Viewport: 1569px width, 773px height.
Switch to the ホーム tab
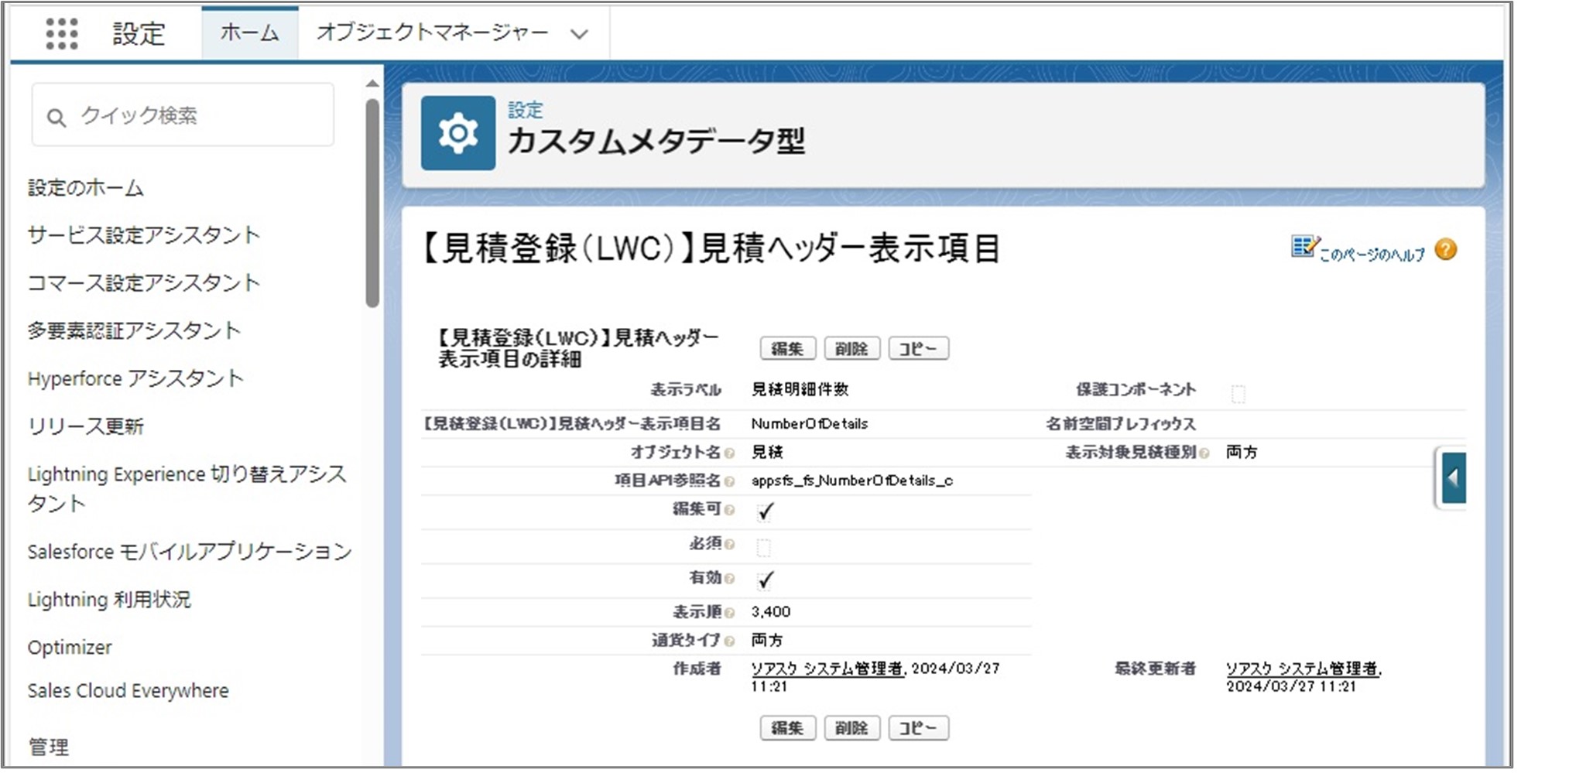(x=249, y=32)
